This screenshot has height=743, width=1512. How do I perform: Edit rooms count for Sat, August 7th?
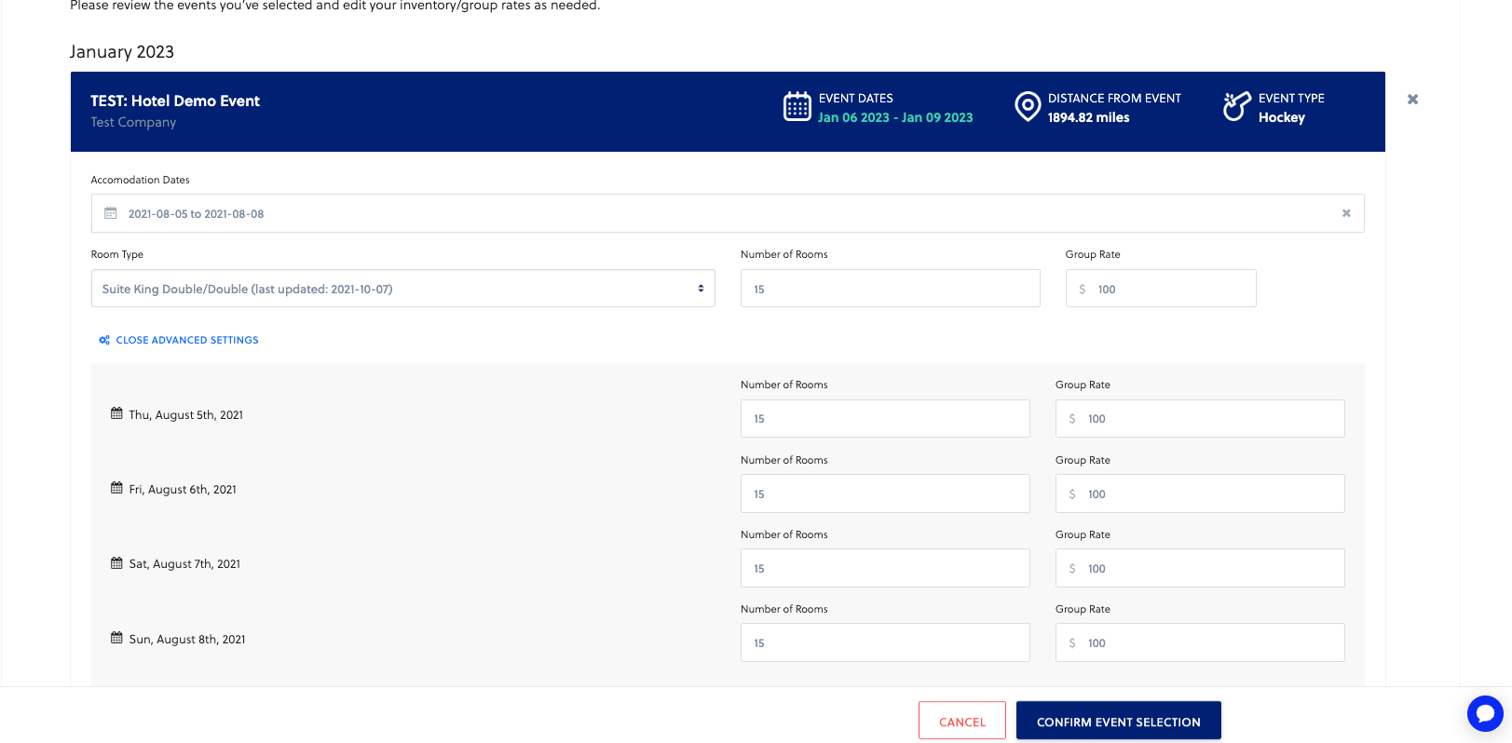point(884,568)
